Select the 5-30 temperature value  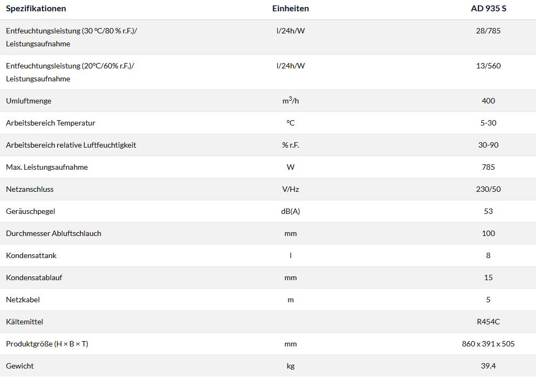[x=488, y=123]
